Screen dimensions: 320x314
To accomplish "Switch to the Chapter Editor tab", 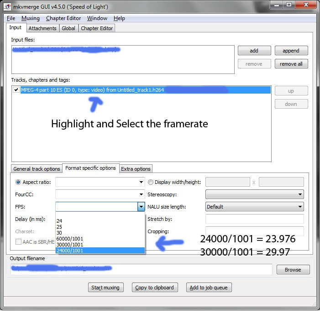I will point(97,28).
